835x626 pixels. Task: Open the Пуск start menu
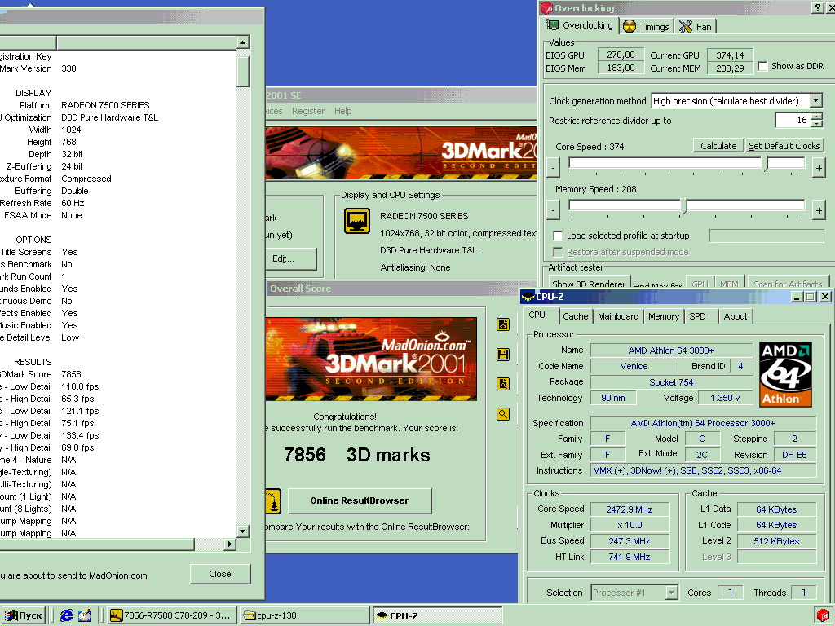tap(23, 615)
